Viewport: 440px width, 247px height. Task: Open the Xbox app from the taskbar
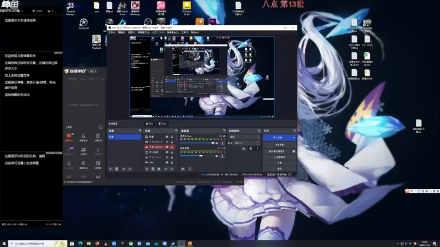pyautogui.click(x=131, y=244)
